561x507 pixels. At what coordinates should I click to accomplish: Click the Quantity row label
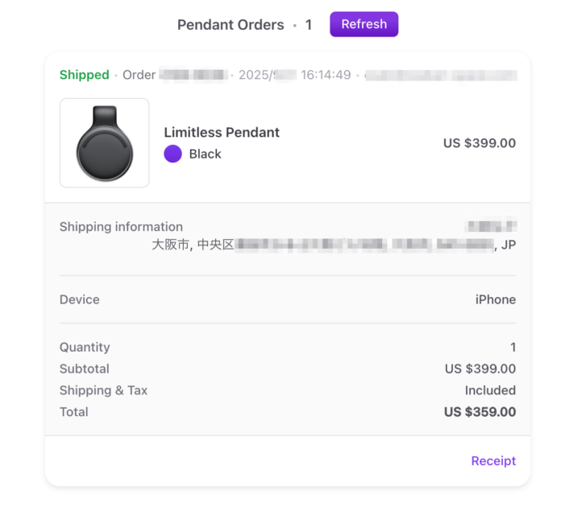85,348
